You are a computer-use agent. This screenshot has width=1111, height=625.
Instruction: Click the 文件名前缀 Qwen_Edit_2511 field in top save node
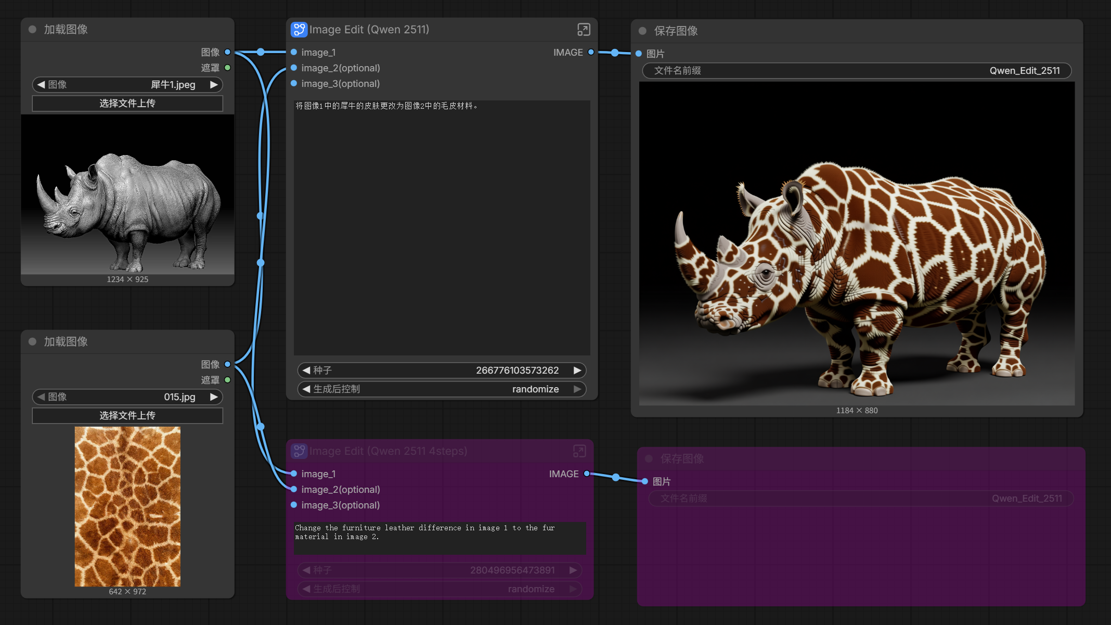(x=856, y=71)
